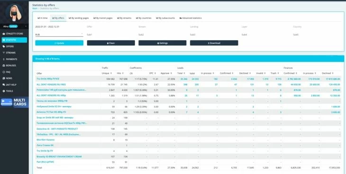The height and width of the screenshot is (174, 346).
Task: Switch to By landing pages tab
Action: pos(79,18)
